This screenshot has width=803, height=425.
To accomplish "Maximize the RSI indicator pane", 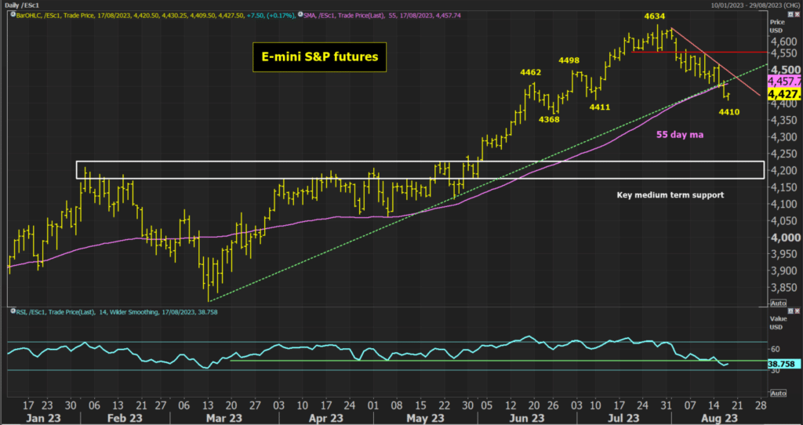I will point(790,311).
